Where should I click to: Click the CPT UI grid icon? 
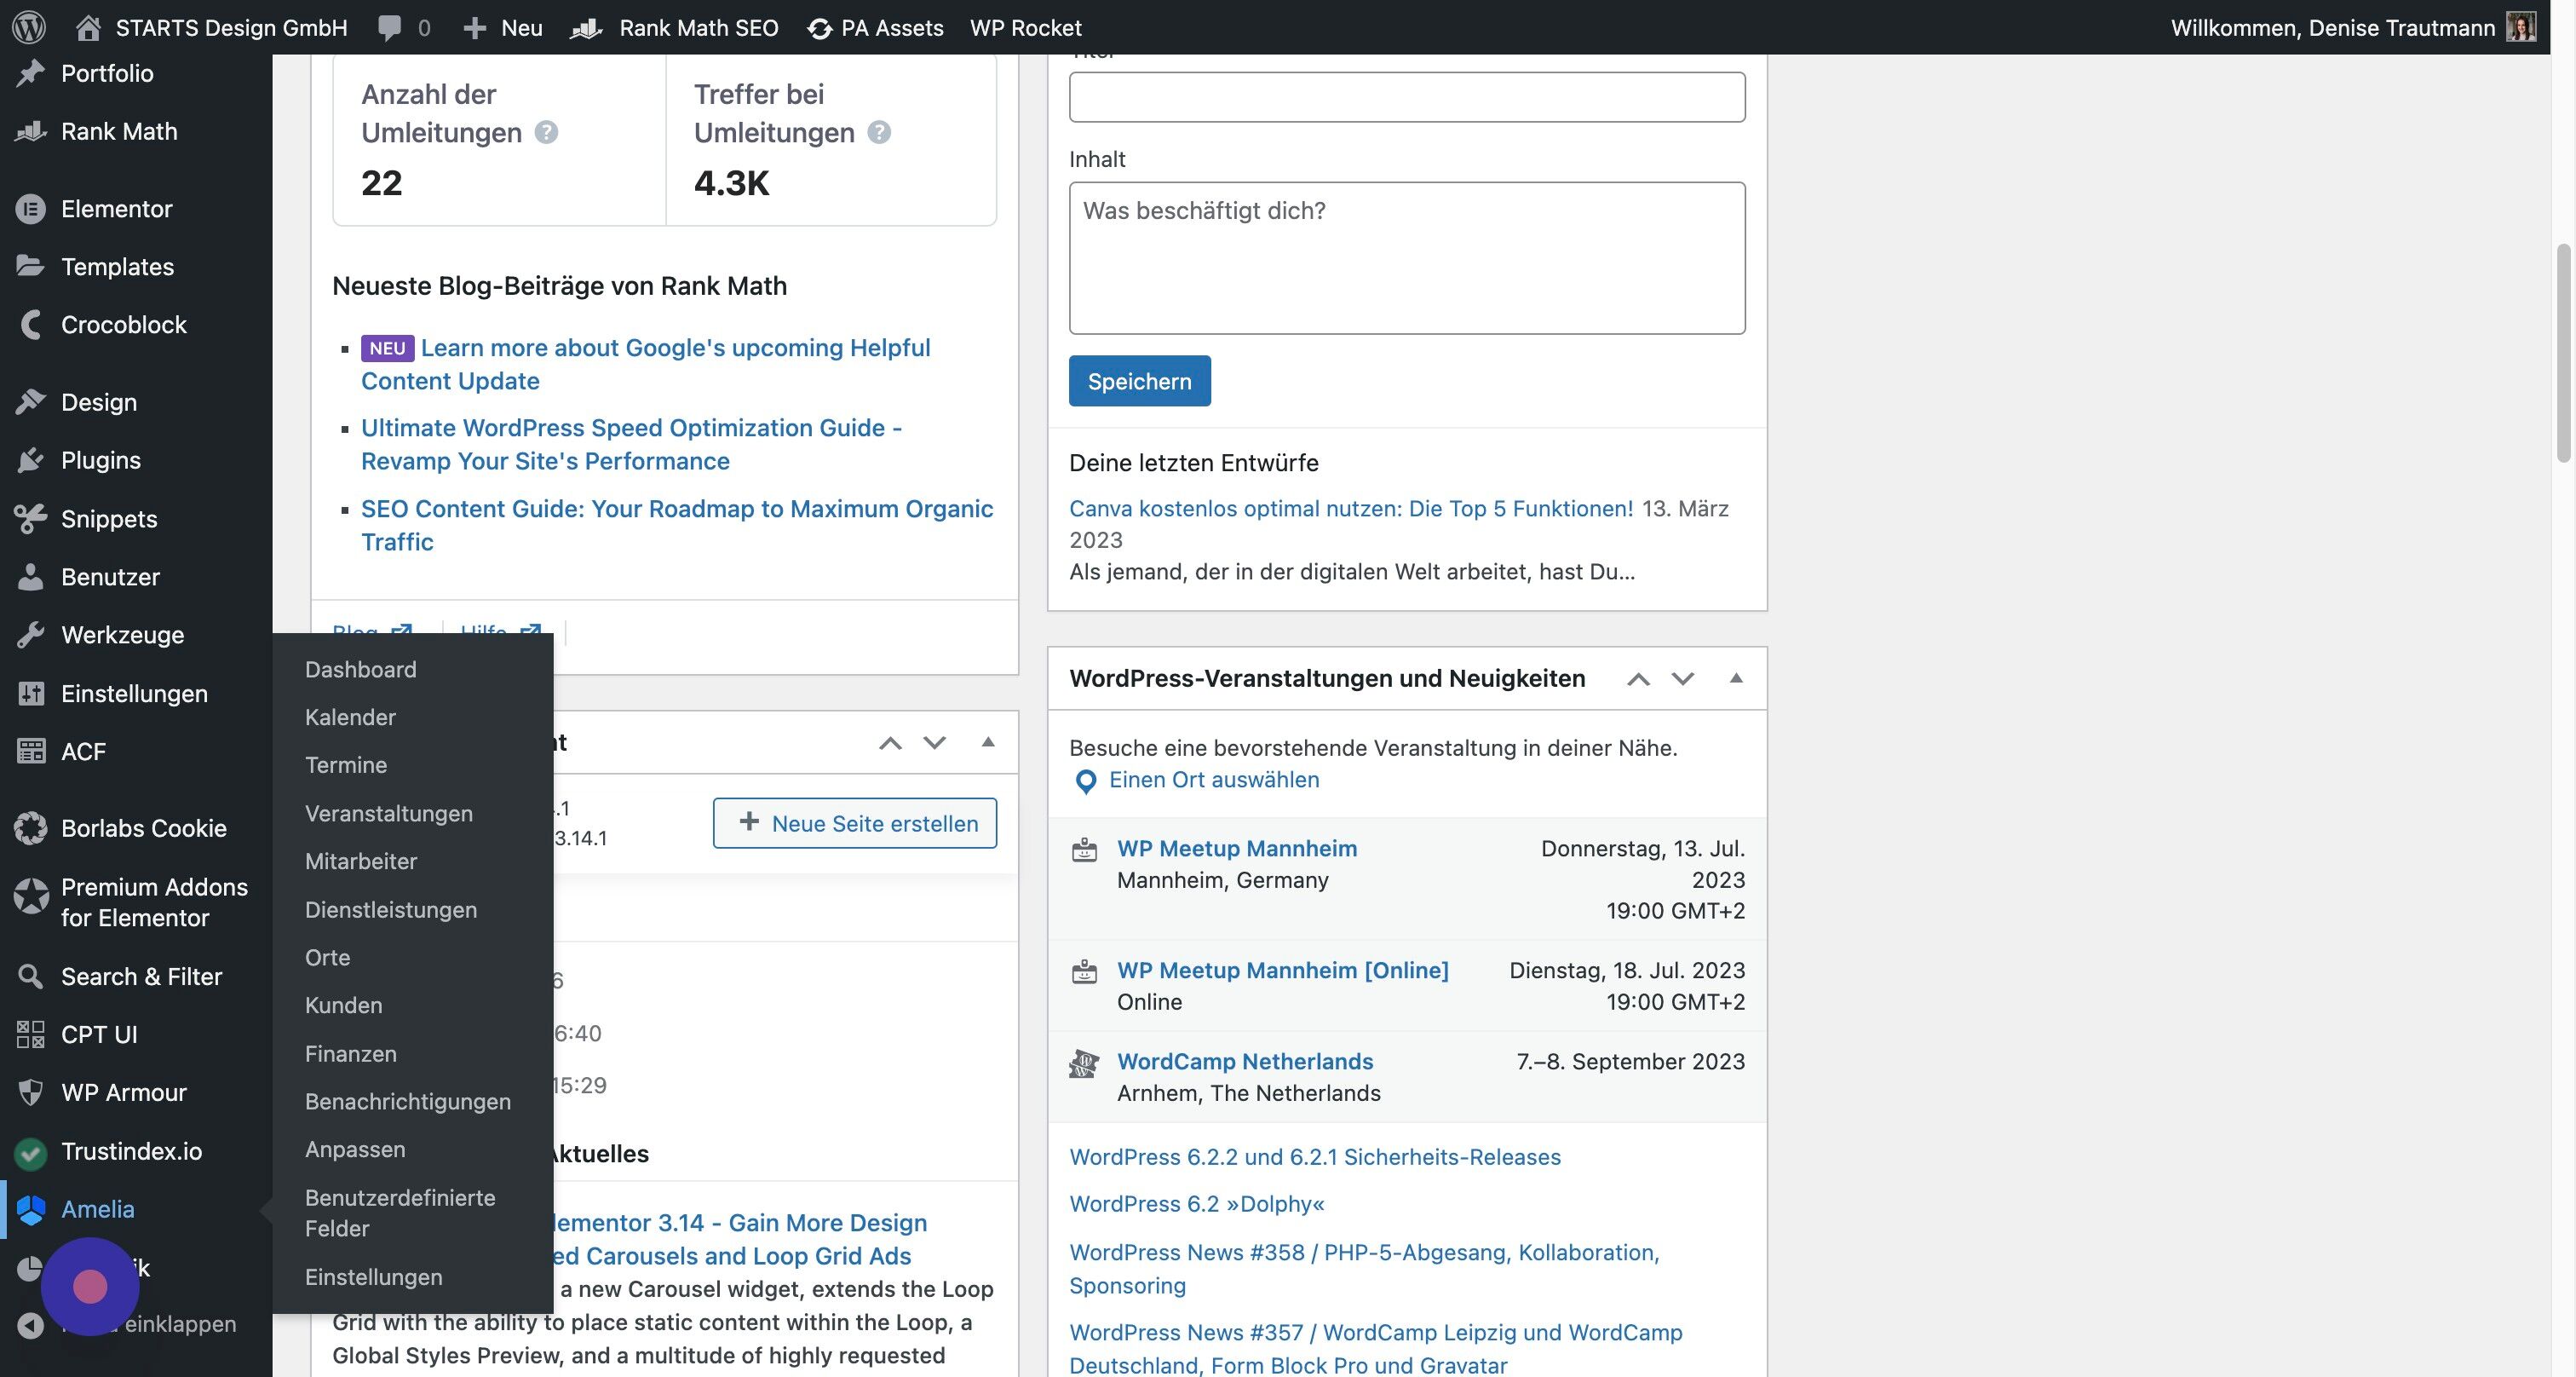tap(31, 1034)
